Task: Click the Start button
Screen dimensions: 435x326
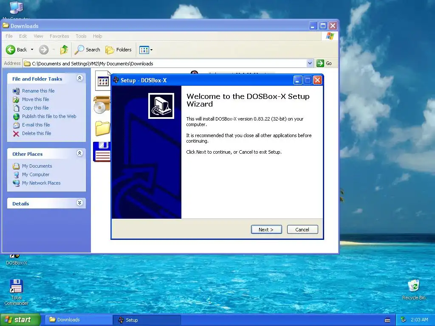Action: tap(20, 320)
